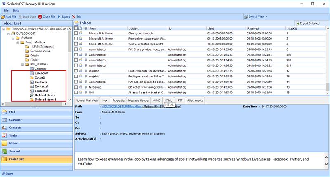Click the mail icon of Neil's message
The height and width of the screenshot is (177, 330).
[81, 92]
